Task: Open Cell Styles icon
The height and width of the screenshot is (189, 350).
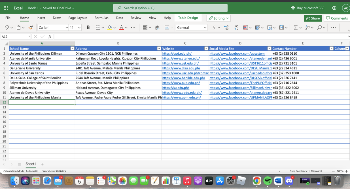Action: click(x=270, y=27)
